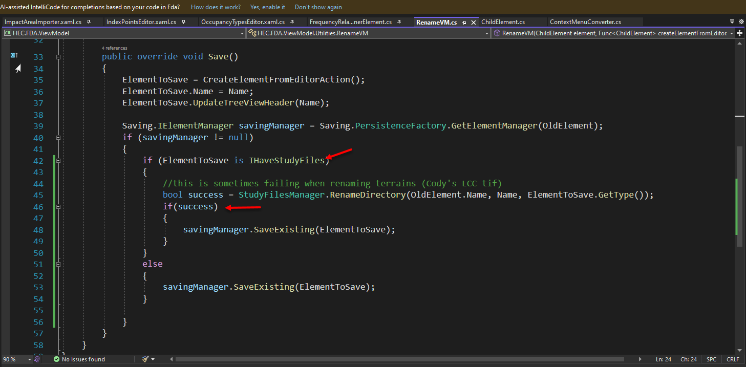Image resolution: width=746 pixels, height=367 pixels.
Task: Click the left arrow of the horizontal scrollbar
Action: 171,359
